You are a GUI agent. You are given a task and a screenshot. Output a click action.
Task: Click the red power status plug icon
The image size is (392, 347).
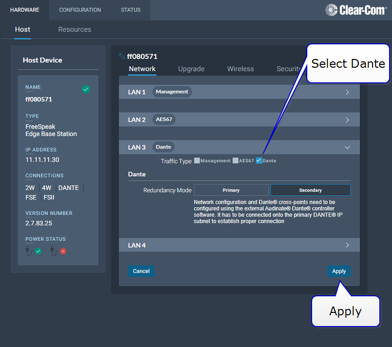pyautogui.click(x=58, y=251)
